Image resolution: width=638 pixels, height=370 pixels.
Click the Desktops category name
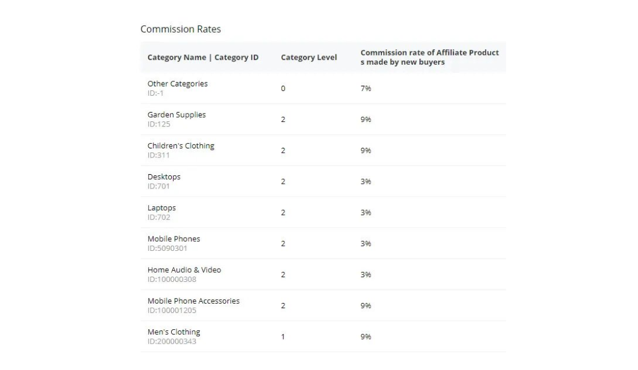click(164, 176)
